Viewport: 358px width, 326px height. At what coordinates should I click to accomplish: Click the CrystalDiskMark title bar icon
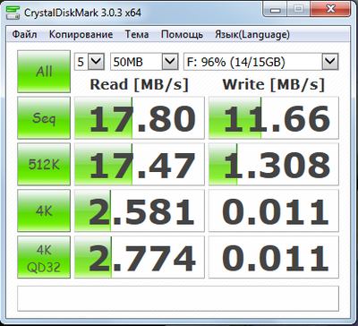(13, 13)
